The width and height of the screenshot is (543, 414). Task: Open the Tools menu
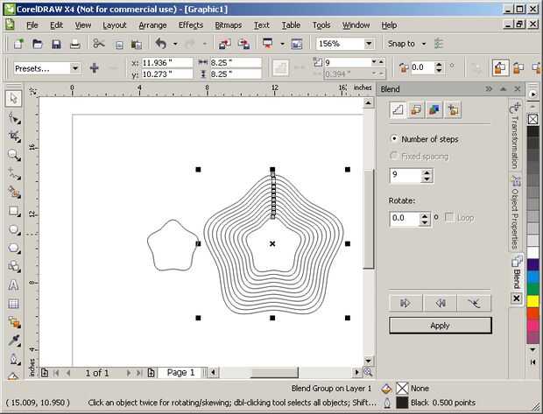tap(321, 25)
